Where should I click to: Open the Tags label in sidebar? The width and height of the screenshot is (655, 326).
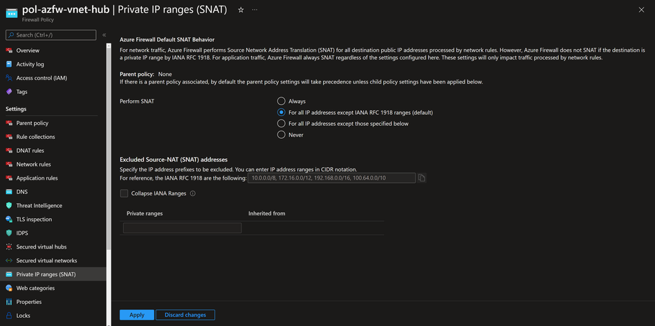click(x=21, y=92)
